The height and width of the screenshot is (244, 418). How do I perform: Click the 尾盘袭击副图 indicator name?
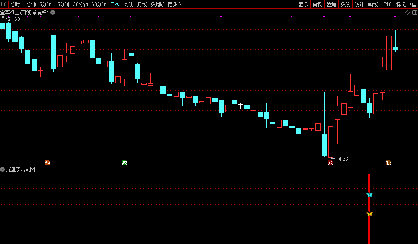pos(20,169)
